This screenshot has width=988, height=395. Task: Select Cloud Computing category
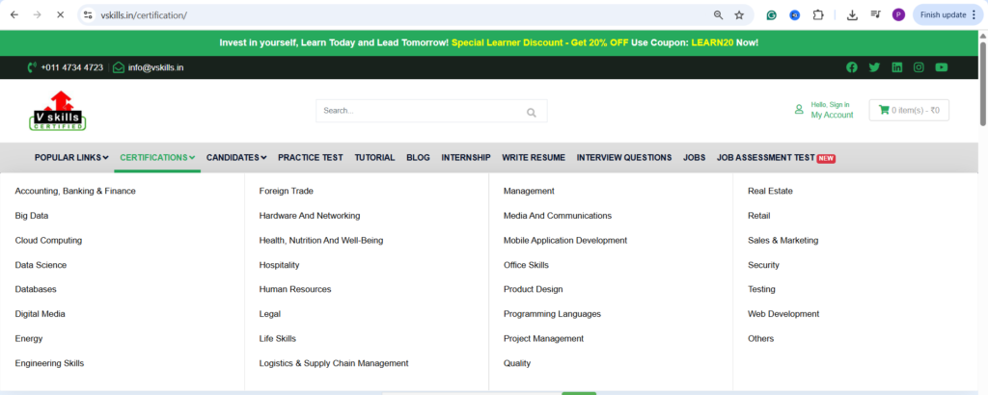click(x=48, y=240)
